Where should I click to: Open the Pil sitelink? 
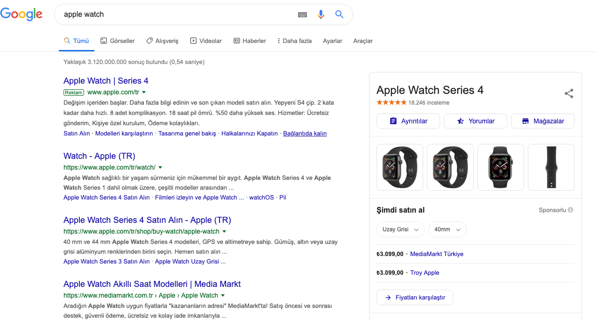283,198
